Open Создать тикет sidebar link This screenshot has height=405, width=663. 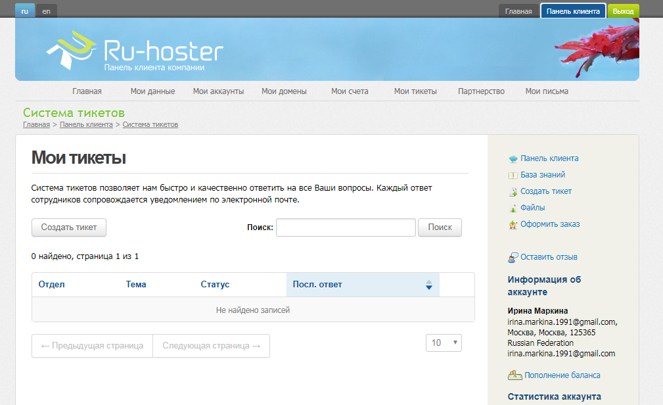[546, 191]
